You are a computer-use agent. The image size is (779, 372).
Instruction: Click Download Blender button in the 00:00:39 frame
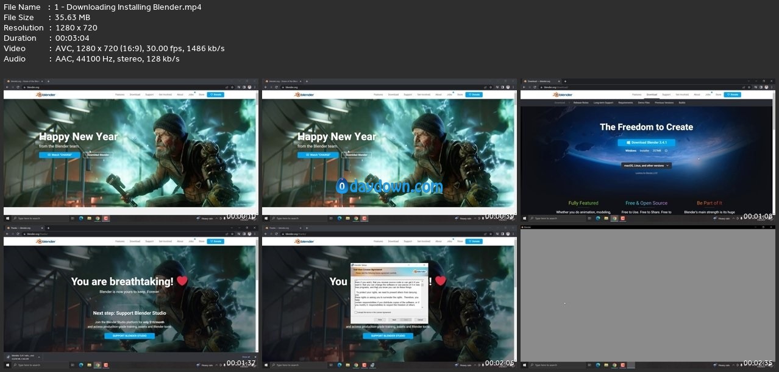click(356, 155)
